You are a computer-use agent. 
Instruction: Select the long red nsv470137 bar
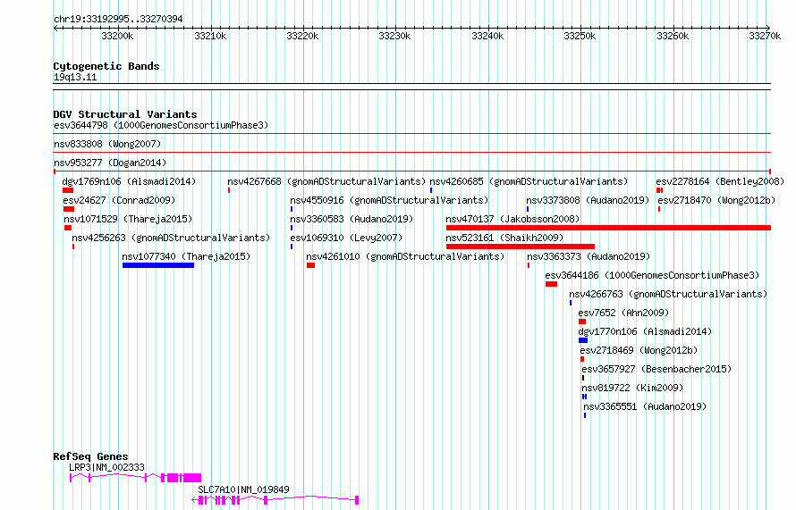click(x=609, y=228)
